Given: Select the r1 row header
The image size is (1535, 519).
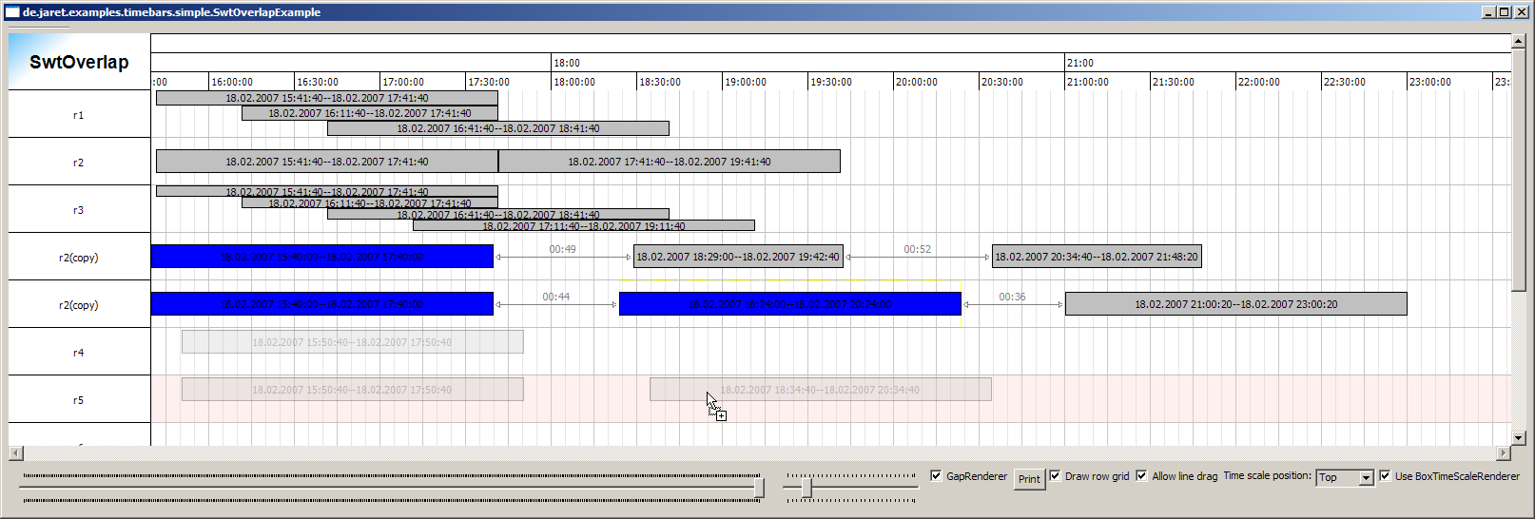Looking at the screenshot, I should (x=79, y=115).
